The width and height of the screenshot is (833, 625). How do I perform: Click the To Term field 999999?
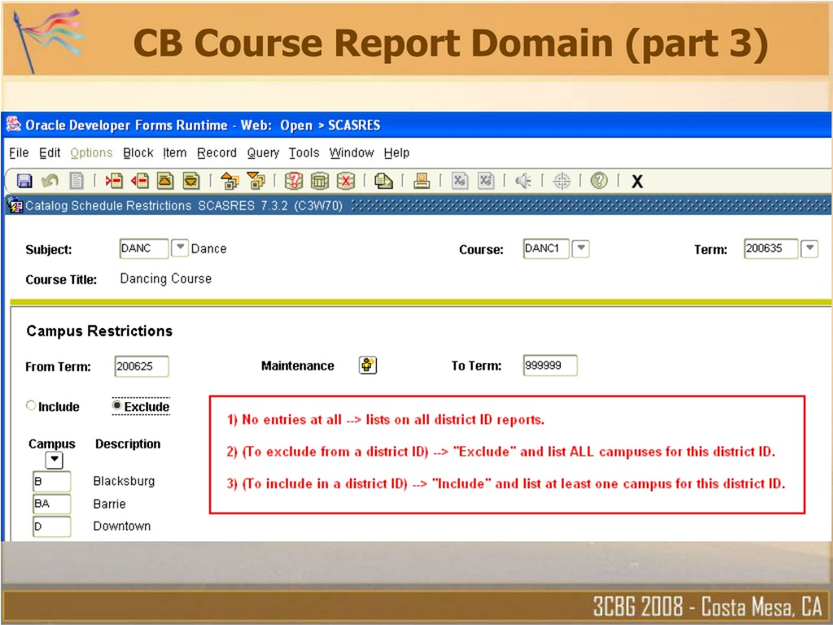[550, 366]
